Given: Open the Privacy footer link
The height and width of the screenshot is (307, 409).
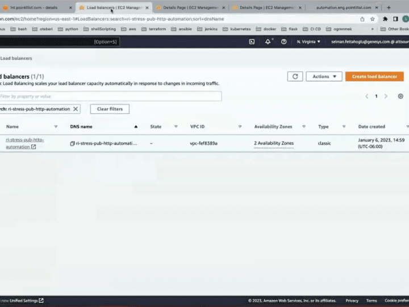Looking at the screenshot, I should [352, 301].
